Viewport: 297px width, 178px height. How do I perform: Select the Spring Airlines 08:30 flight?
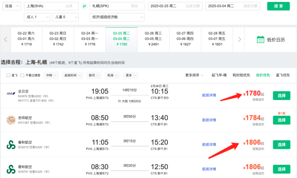tap(282, 169)
